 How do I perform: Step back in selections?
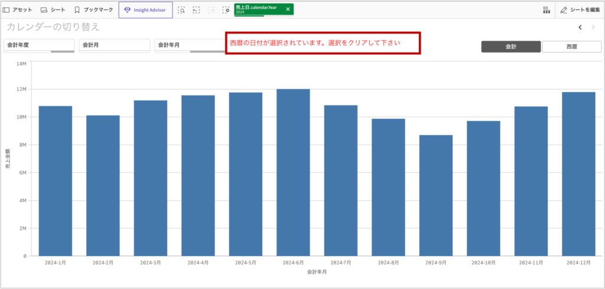tap(196, 10)
